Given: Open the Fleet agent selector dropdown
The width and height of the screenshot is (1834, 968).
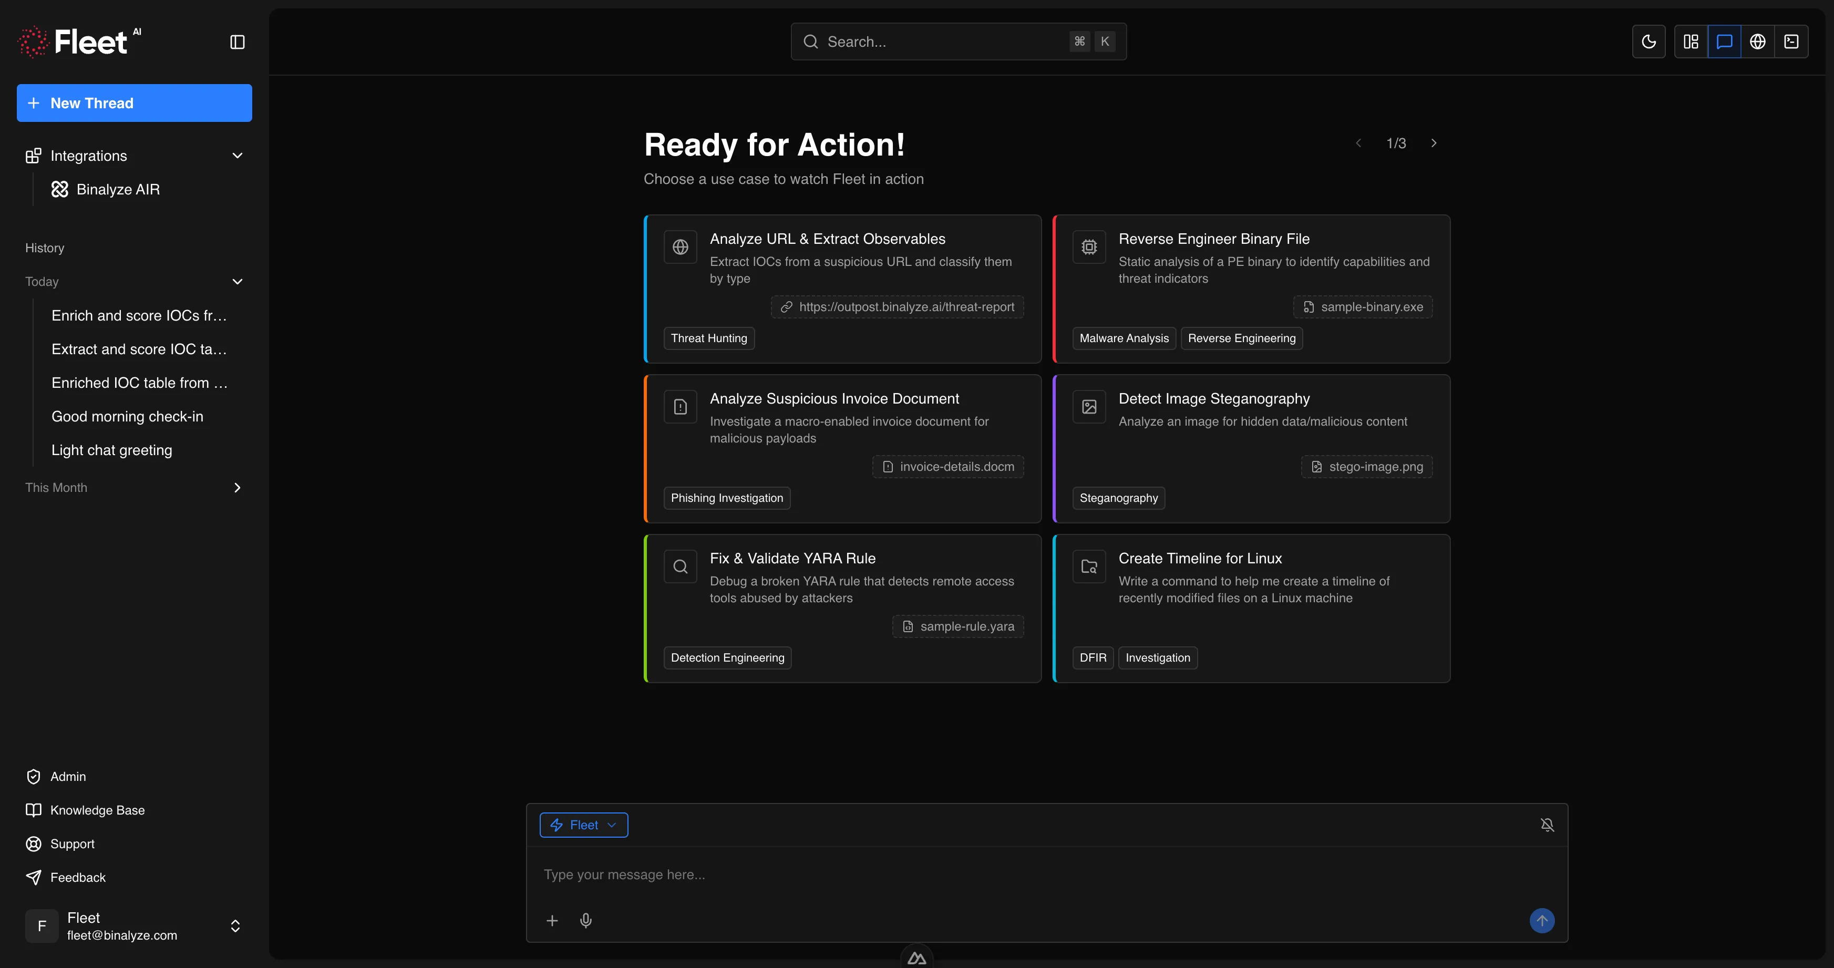Looking at the screenshot, I should (x=583, y=825).
